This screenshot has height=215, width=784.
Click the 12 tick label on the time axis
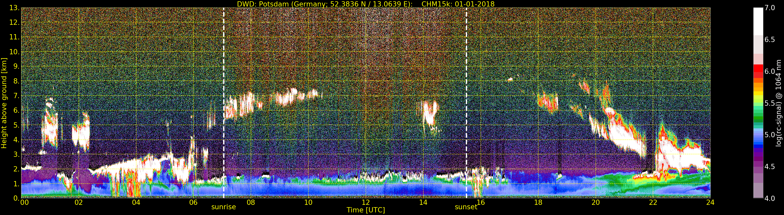[x=365, y=202]
